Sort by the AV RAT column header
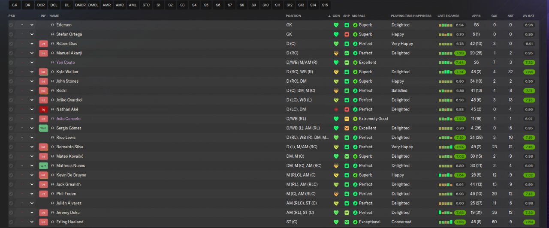This screenshot has width=549, height=228. coord(528,16)
